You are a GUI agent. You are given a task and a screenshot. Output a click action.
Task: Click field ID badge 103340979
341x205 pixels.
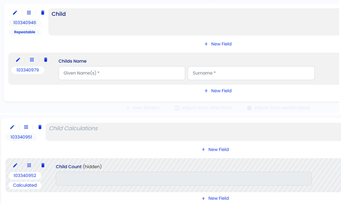tap(27, 70)
